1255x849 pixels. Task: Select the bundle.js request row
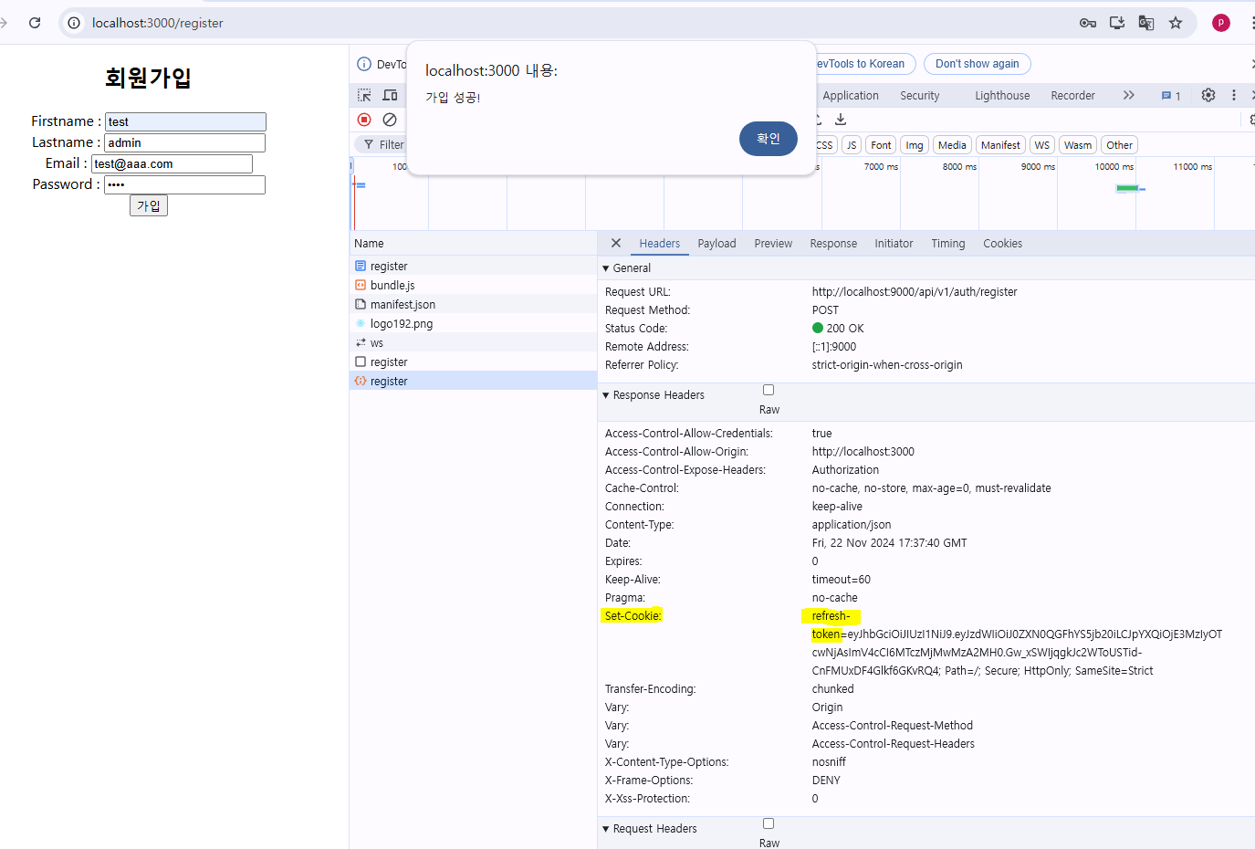click(x=473, y=286)
